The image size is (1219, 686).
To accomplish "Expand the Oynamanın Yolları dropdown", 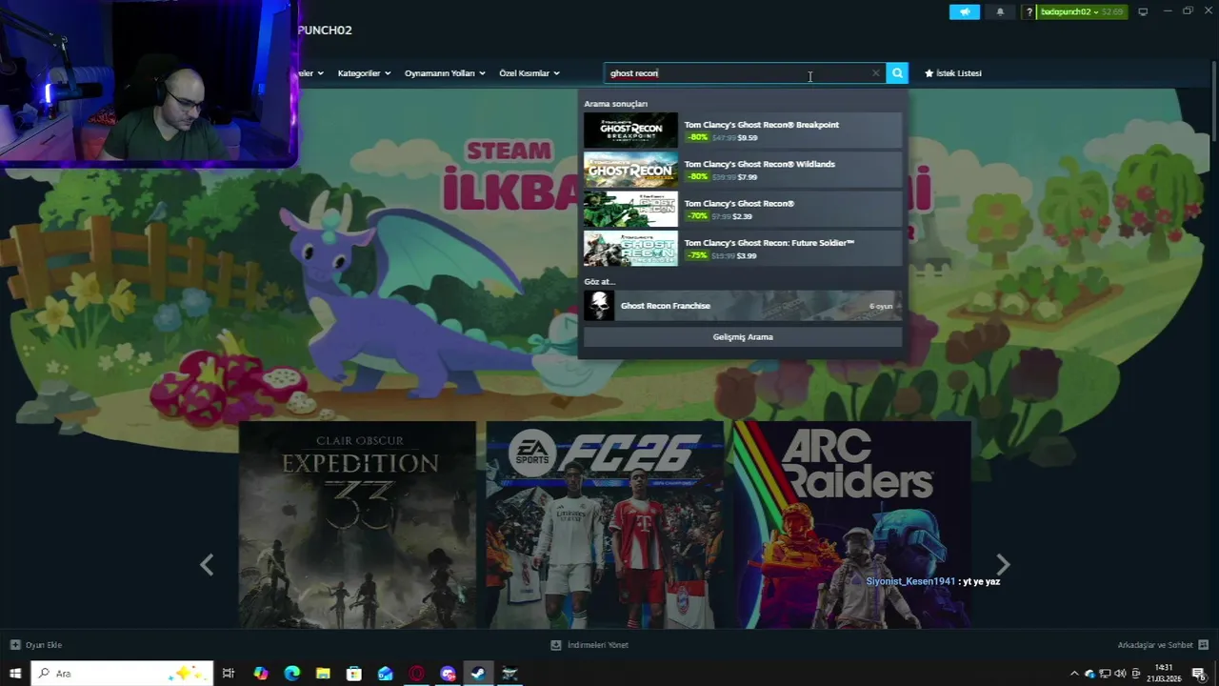I will point(445,73).
